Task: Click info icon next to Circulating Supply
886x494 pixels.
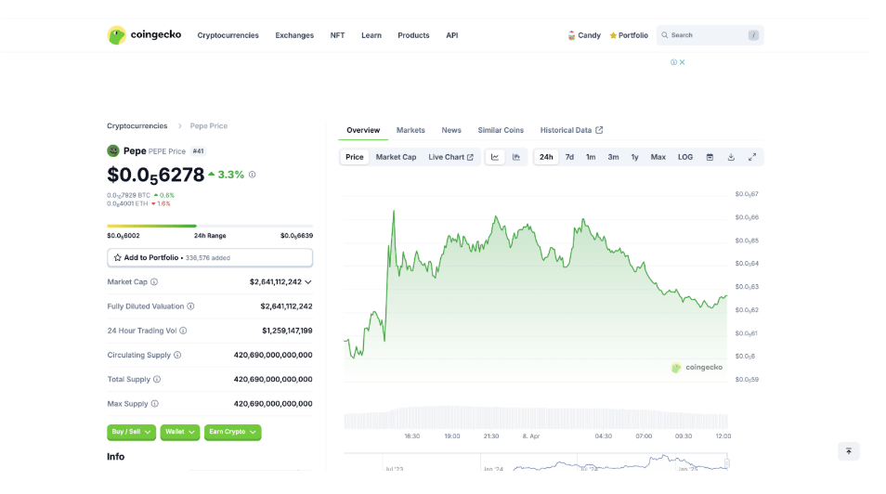Action: [x=177, y=355]
